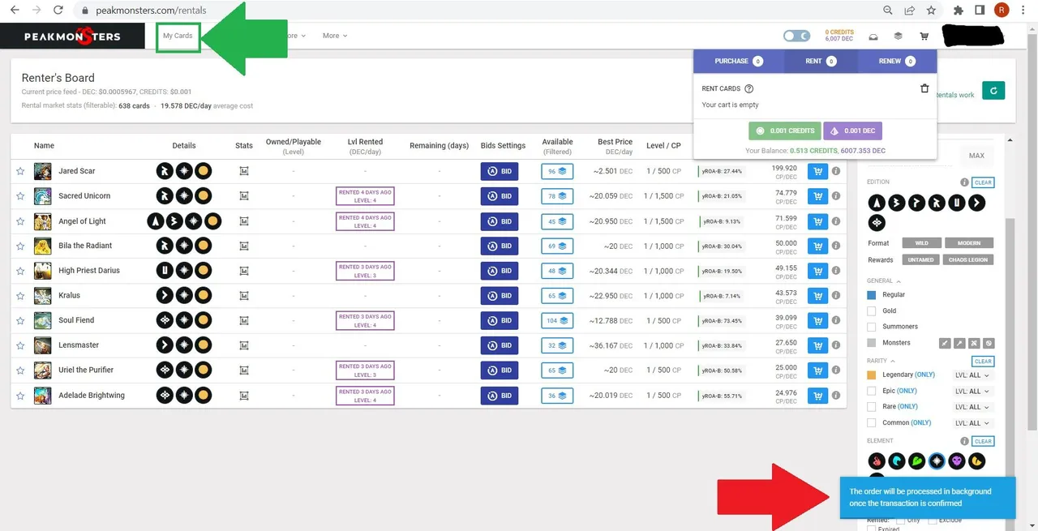This screenshot has width=1038, height=531.
Task: Select the Beta edition filter icon
Action: 896,203
